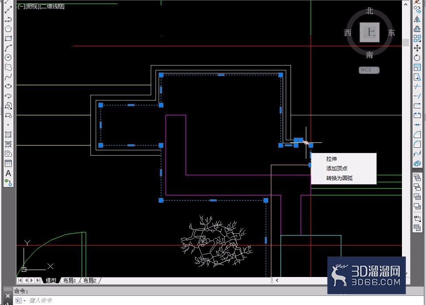Select the Region tool
The height and width of the screenshot is (305, 426).
click(x=8, y=154)
